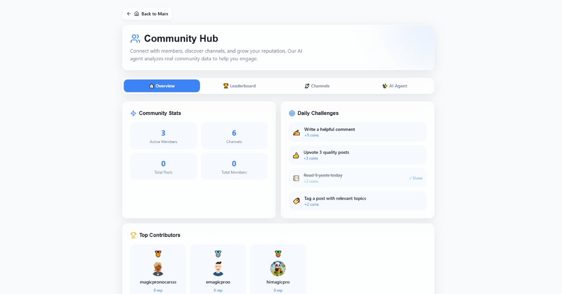Click the himagicpro username
562x294 pixels.
[278, 282]
